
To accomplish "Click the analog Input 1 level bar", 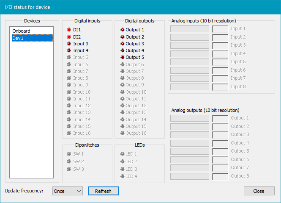I will pos(190,29).
